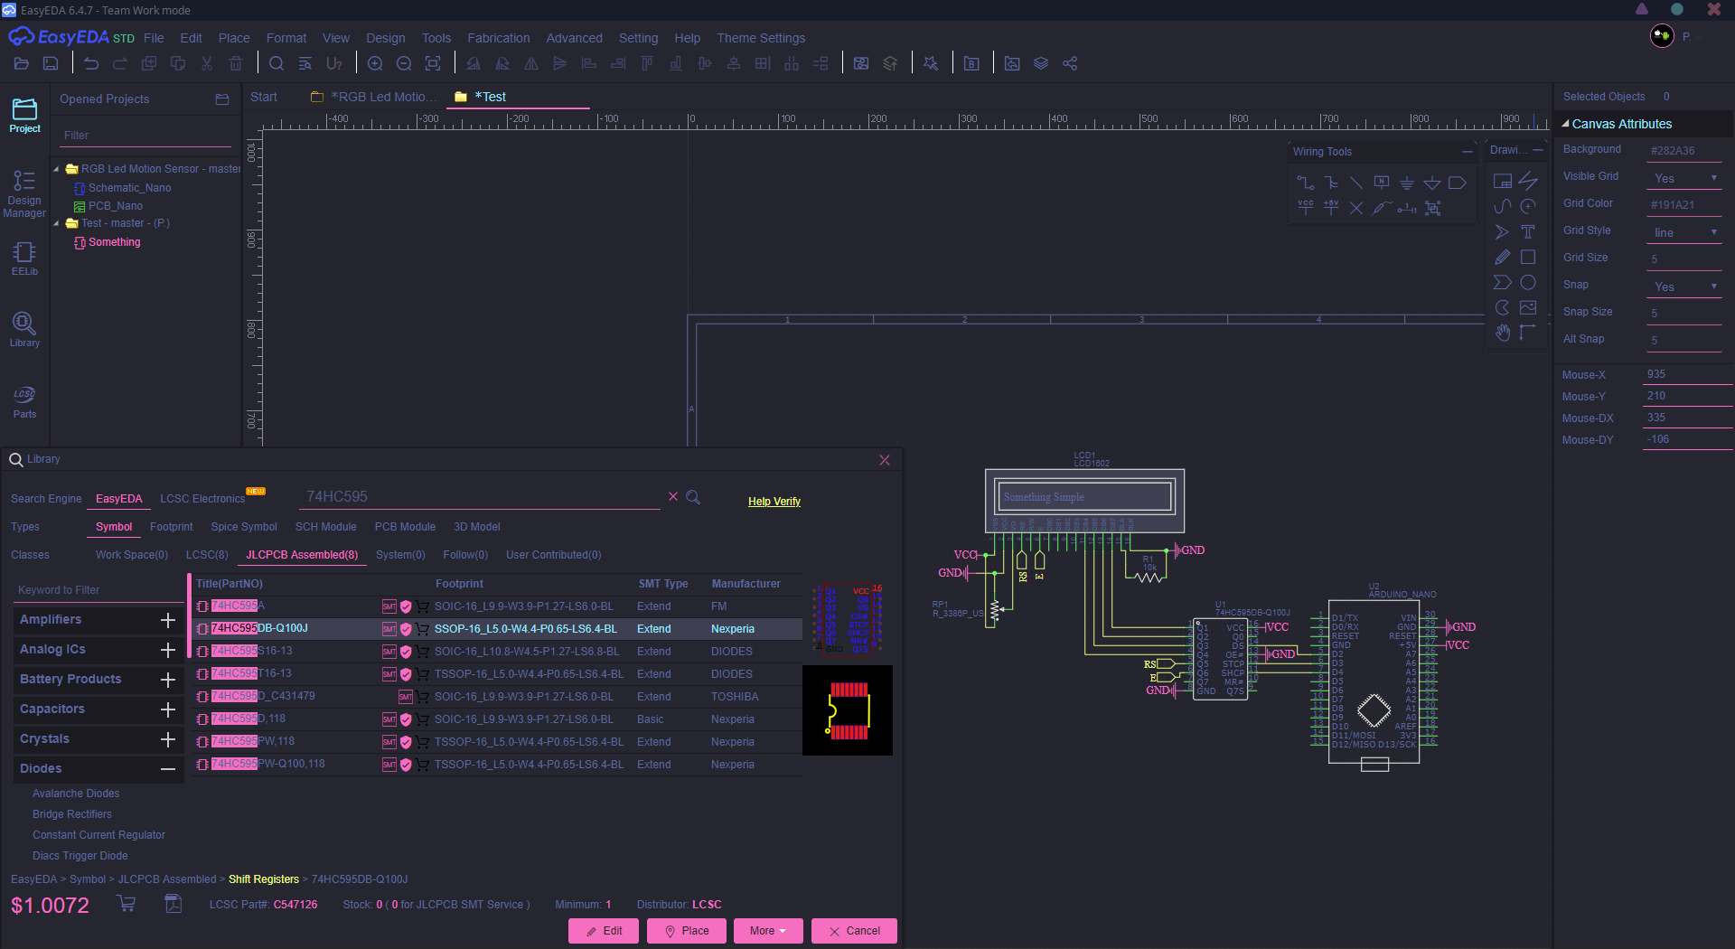Click the Place button
The width and height of the screenshot is (1735, 949).
pos(687,931)
